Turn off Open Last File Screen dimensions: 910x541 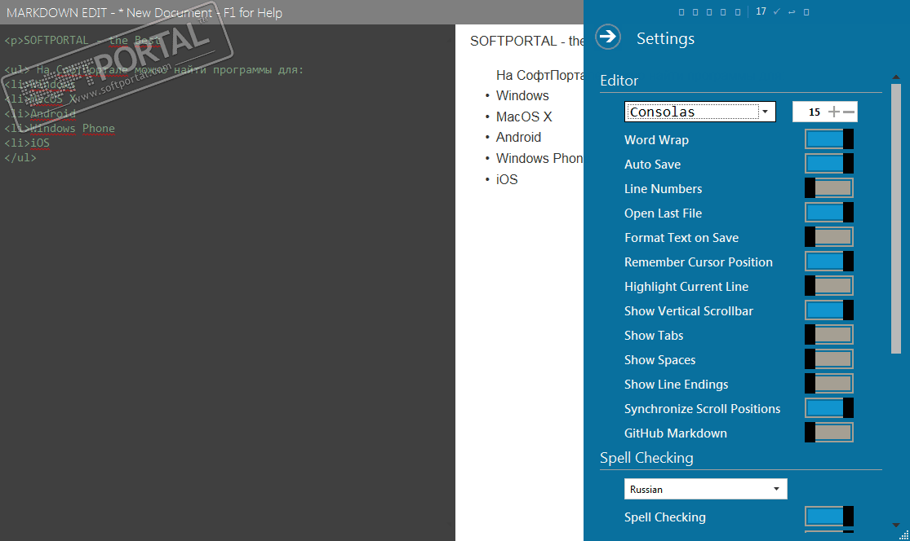tap(828, 213)
